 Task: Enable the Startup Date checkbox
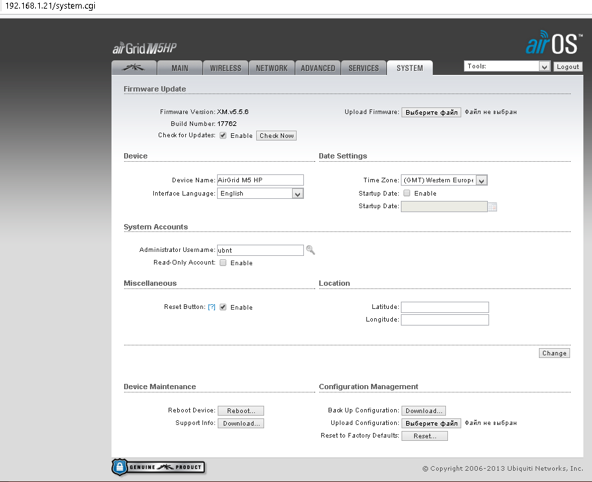[x=407, y=193]
